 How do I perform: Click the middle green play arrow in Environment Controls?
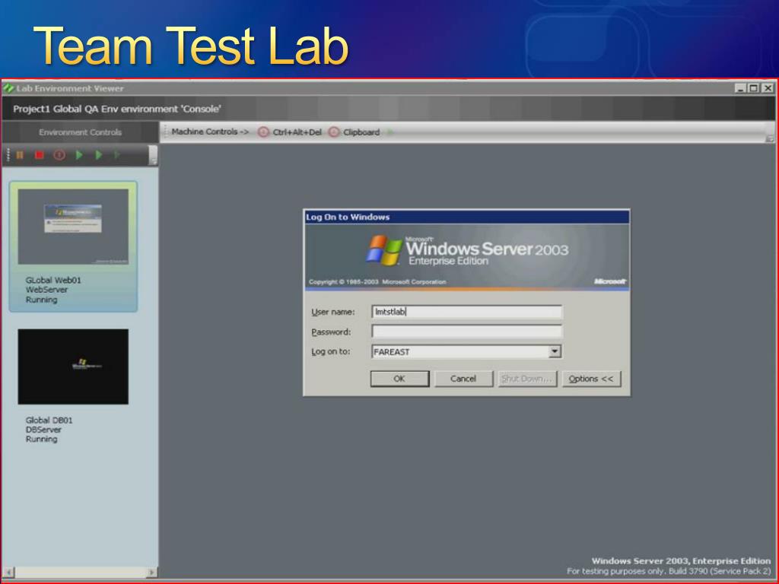98,155
